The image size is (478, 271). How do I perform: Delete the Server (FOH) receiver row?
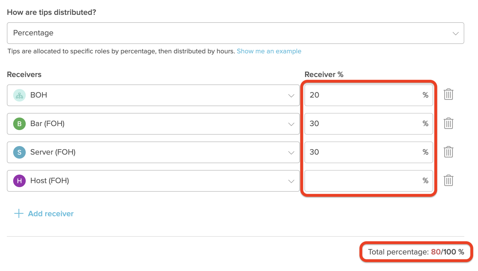pos(448,152)
